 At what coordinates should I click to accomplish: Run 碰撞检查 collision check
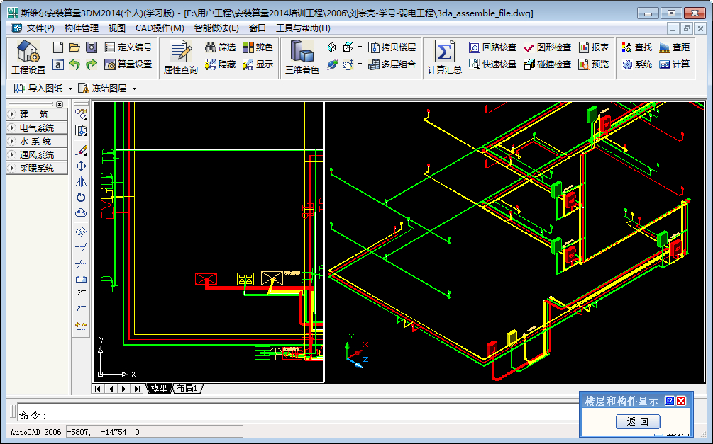coord(548,64)
